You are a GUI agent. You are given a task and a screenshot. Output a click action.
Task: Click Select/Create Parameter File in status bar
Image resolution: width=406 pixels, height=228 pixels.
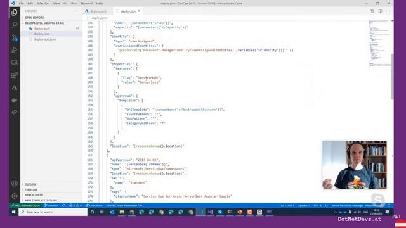point(125,205)
